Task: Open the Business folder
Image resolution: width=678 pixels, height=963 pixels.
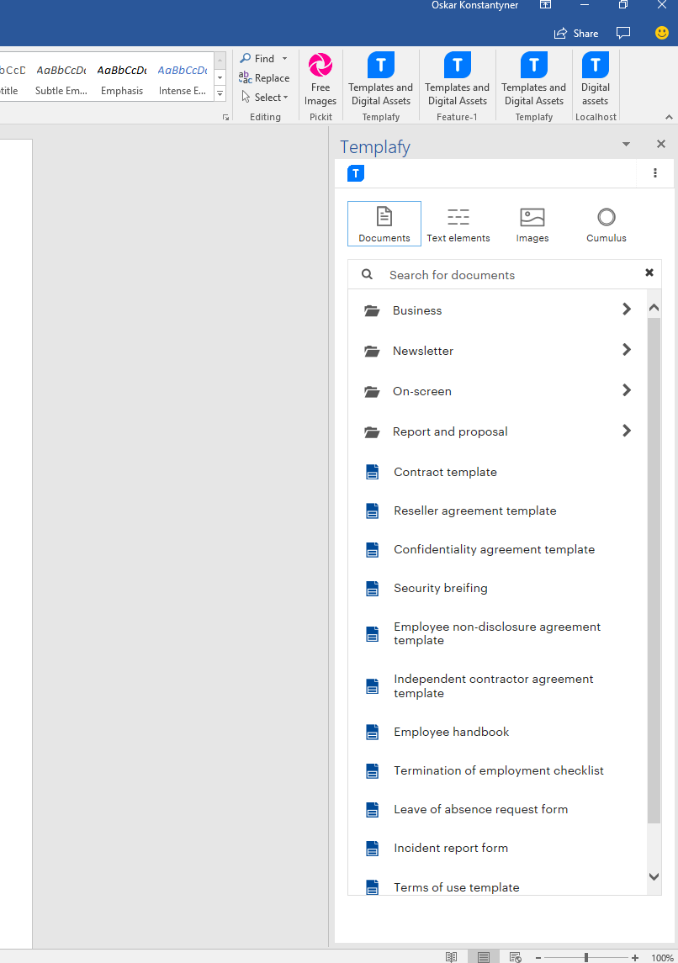Action: point(497,310)
